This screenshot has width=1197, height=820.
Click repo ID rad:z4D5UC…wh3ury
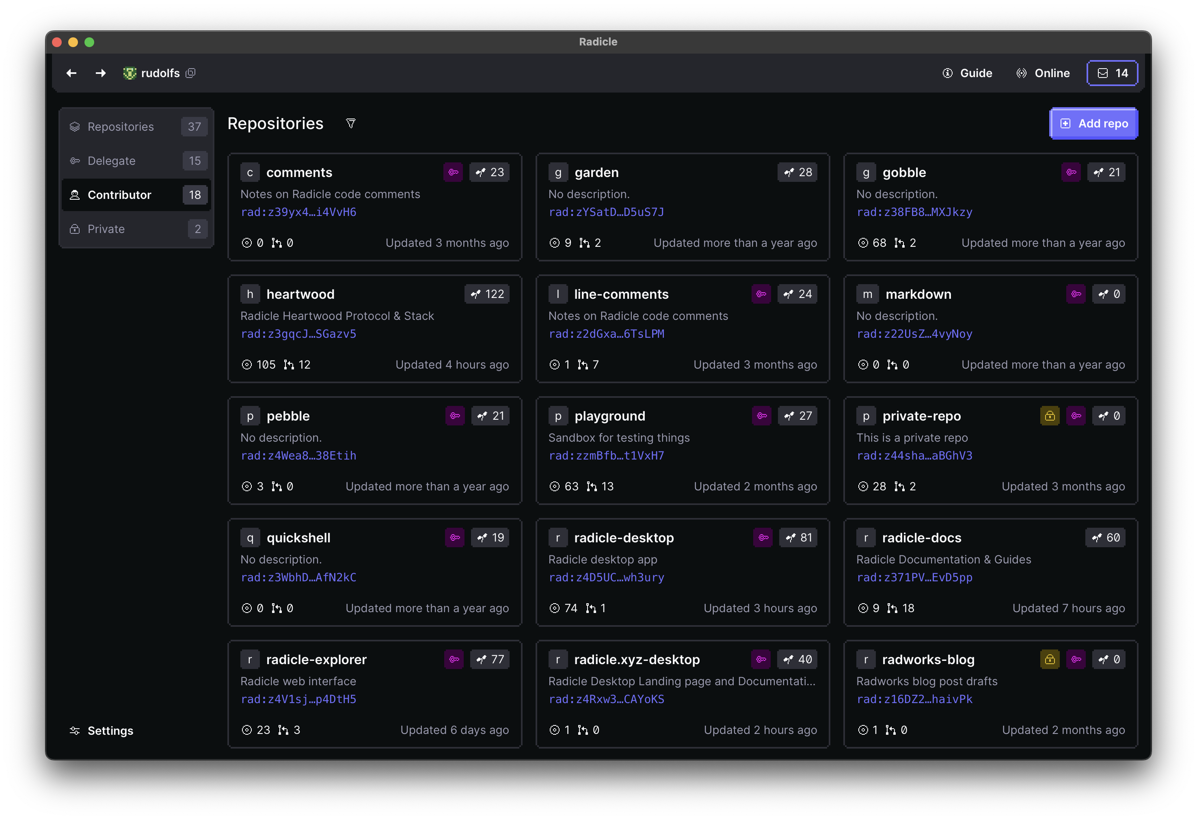(606, 577)
